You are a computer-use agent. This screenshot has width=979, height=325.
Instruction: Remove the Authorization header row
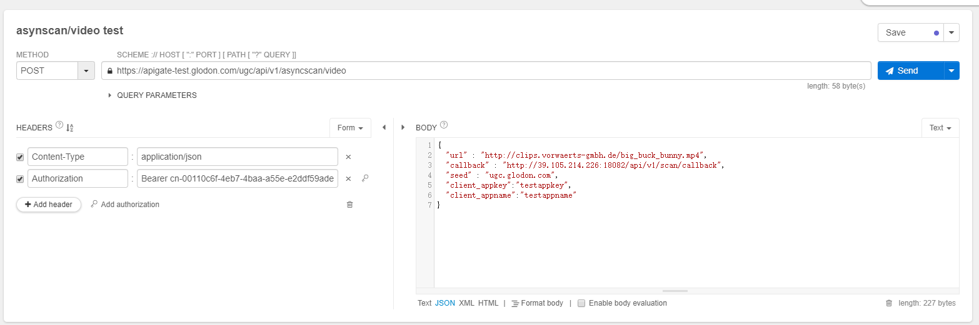(349, 179)
